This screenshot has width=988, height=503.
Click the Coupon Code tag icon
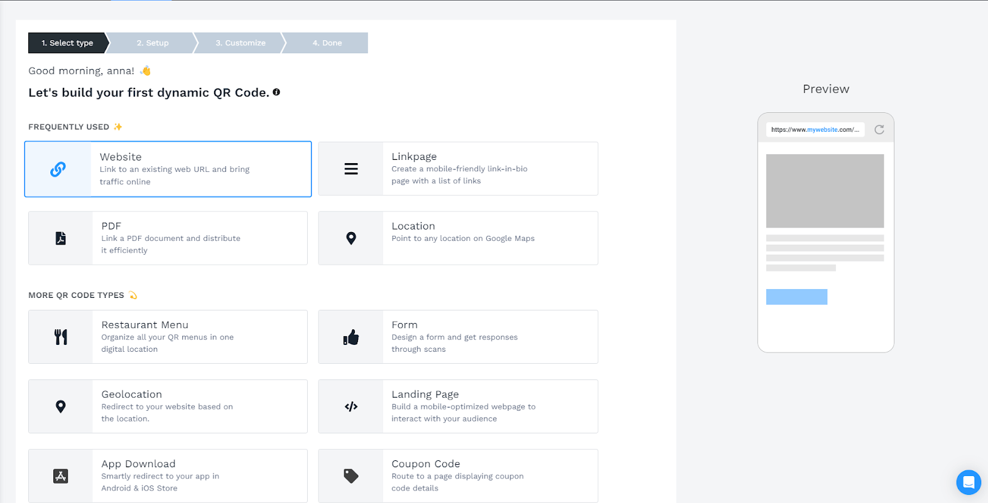click(x=351, y=476)
